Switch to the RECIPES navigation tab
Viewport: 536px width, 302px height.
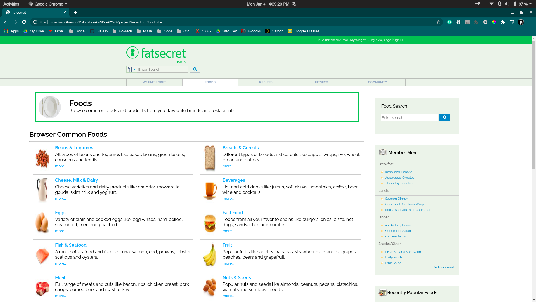tap(266, 82)
